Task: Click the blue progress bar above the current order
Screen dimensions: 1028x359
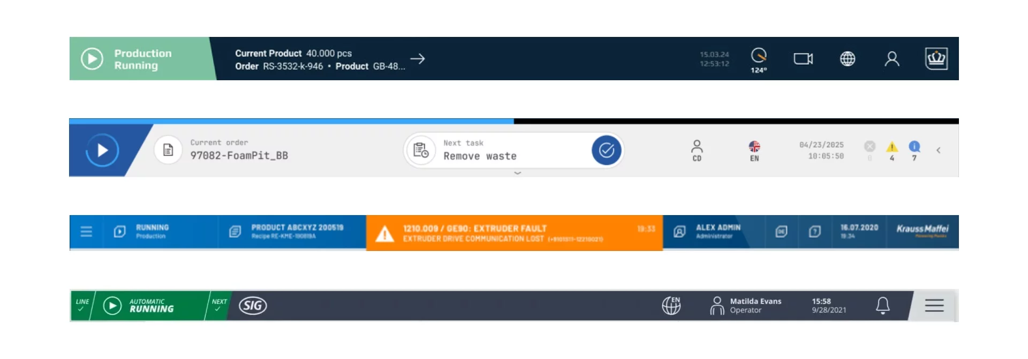Action: click(x=292, y=121)
